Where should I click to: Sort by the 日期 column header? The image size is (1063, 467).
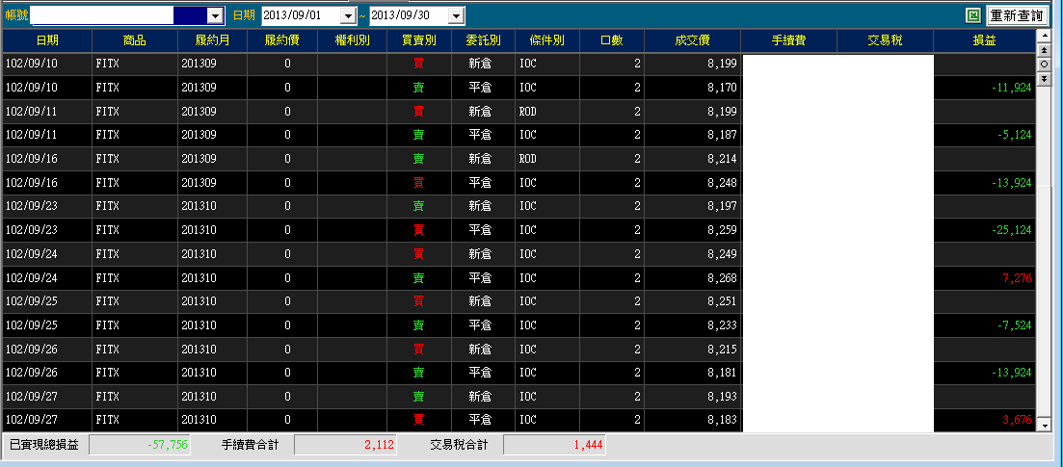(47, 40)
